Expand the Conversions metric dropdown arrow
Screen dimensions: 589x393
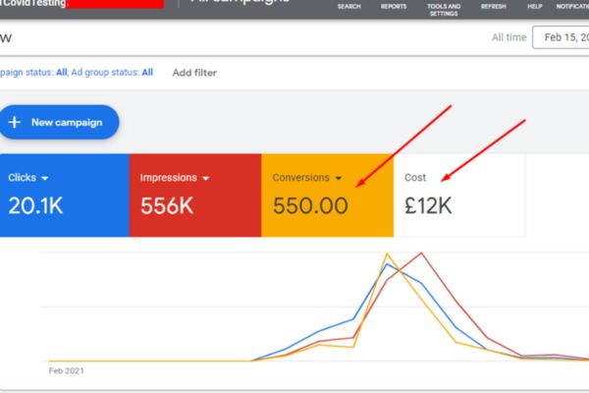339,179
